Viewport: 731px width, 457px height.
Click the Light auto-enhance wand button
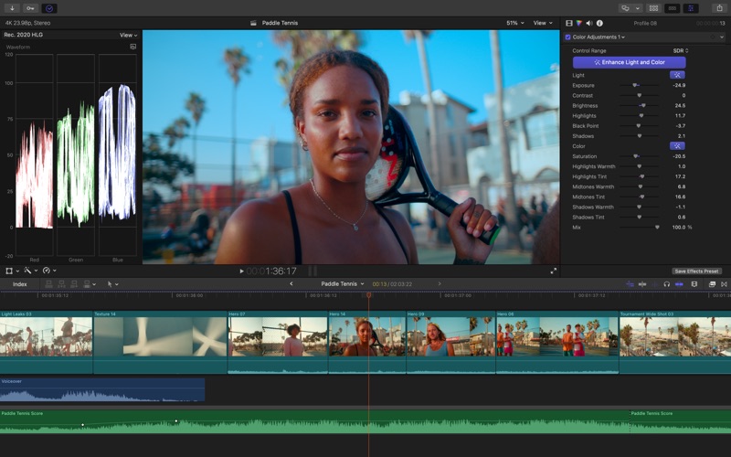677,75
